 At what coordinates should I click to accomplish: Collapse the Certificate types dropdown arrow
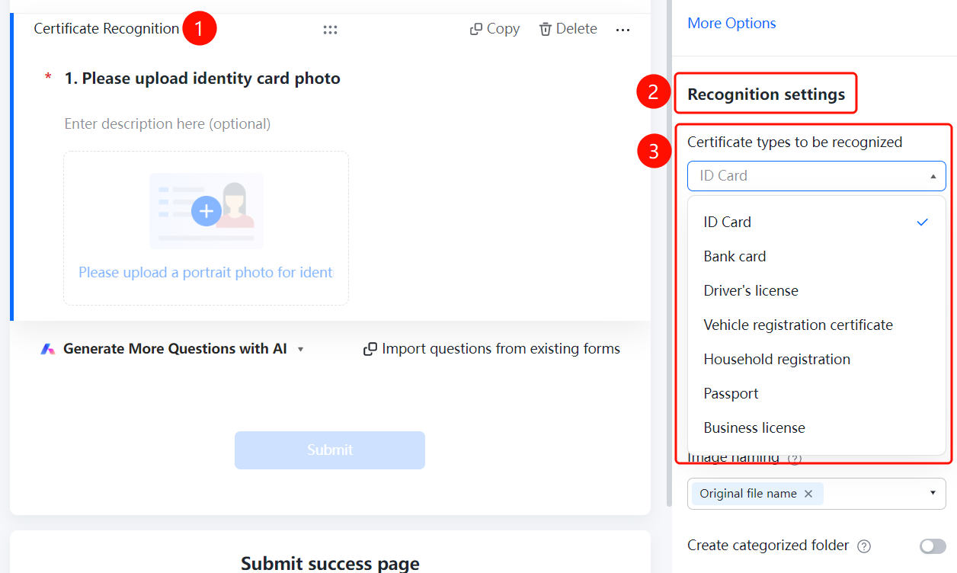coord(933,176)
